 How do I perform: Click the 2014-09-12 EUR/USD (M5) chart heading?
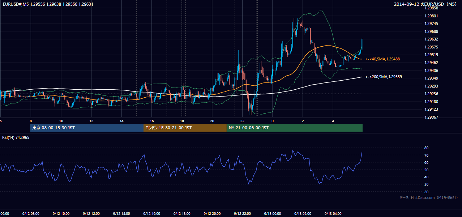pos(426,4)
